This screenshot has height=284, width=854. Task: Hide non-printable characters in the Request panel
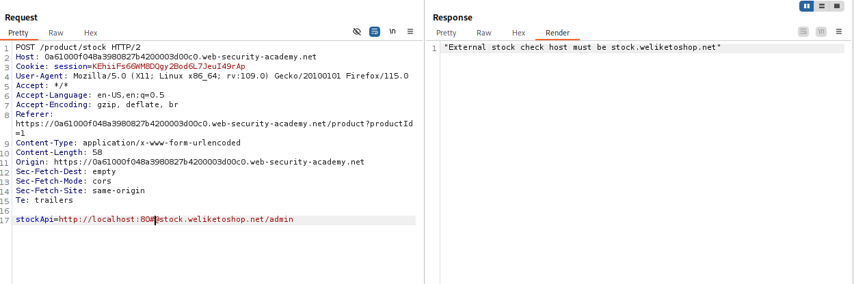(356, 31)
